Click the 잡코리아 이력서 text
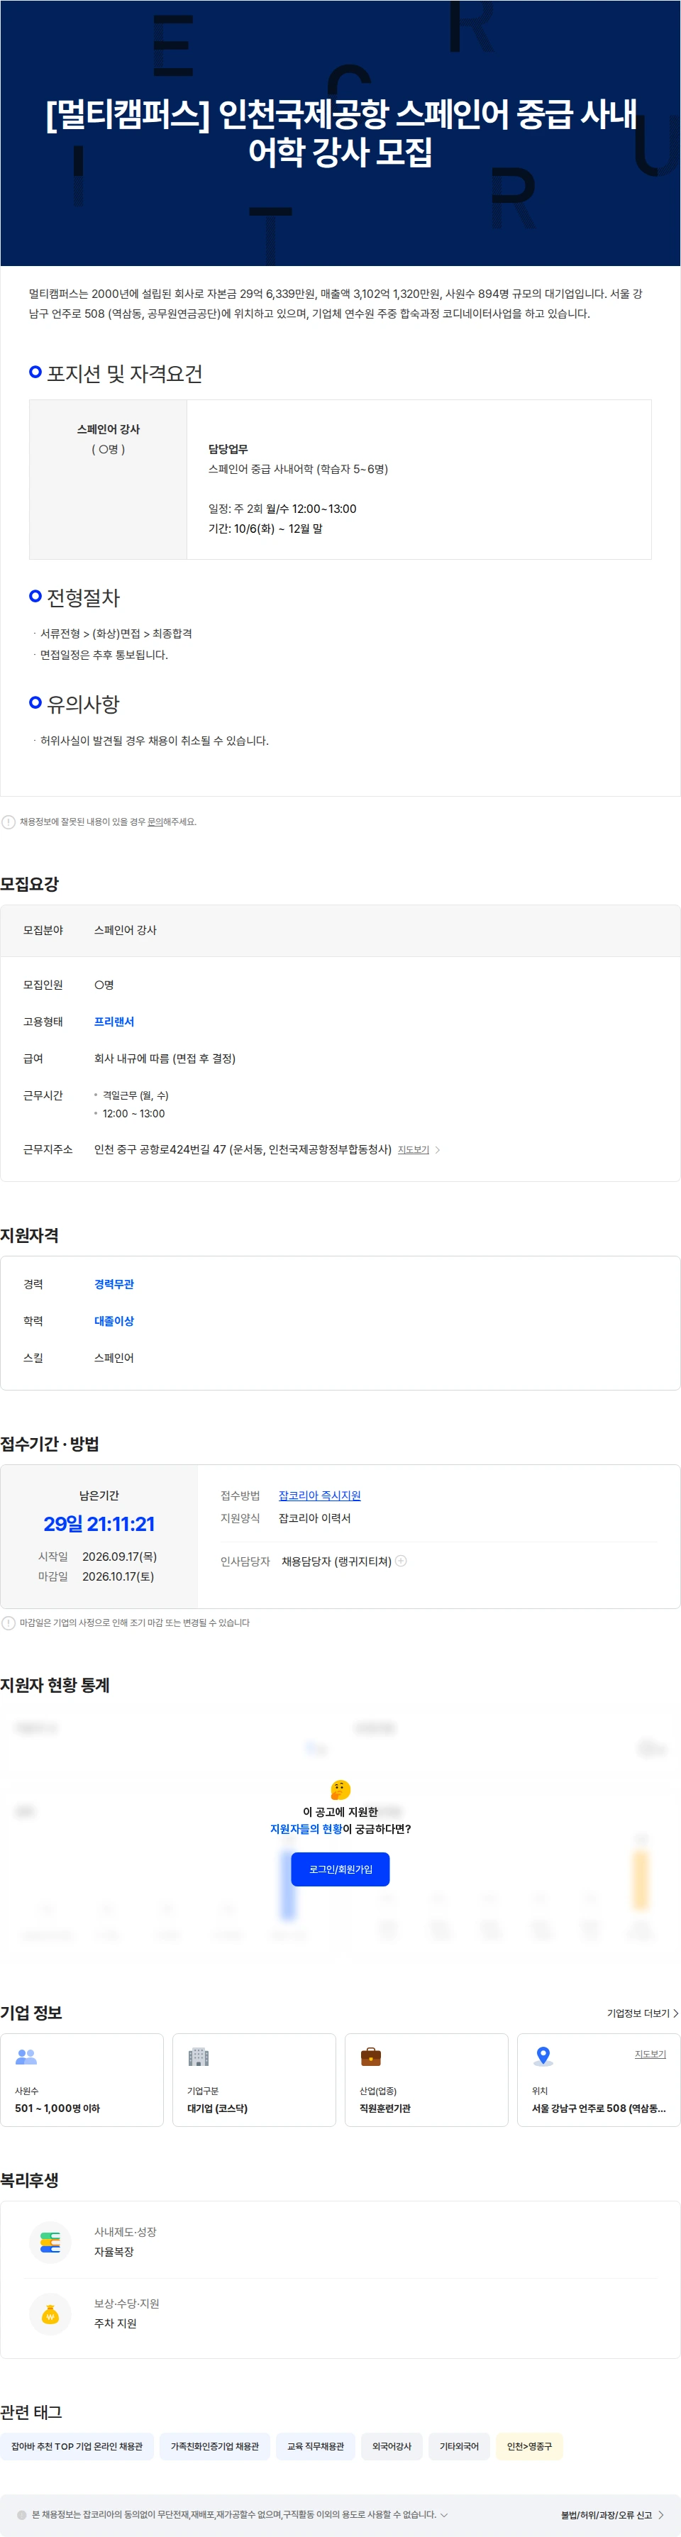This screenshot has width=681, height=2537. (314, 1518)
